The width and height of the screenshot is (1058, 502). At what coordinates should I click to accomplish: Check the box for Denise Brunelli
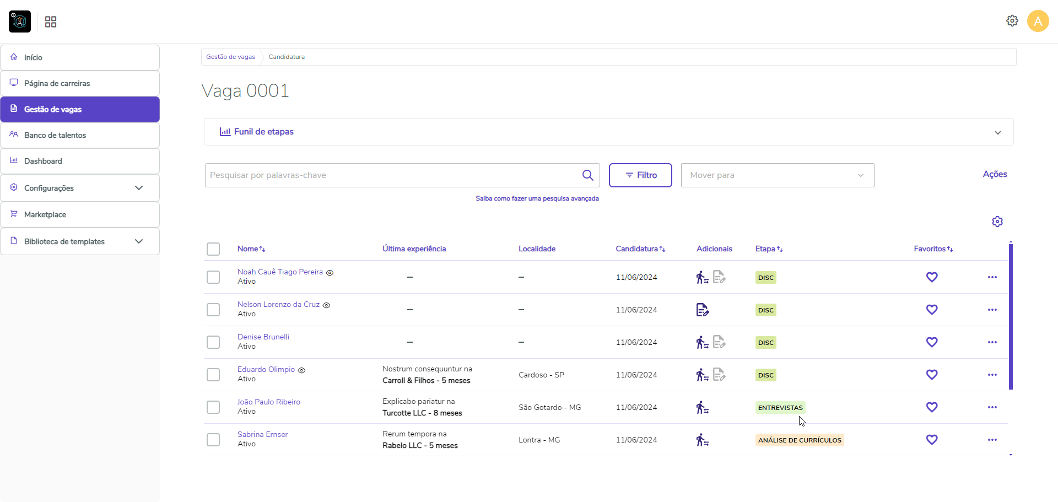coord(213,342)
